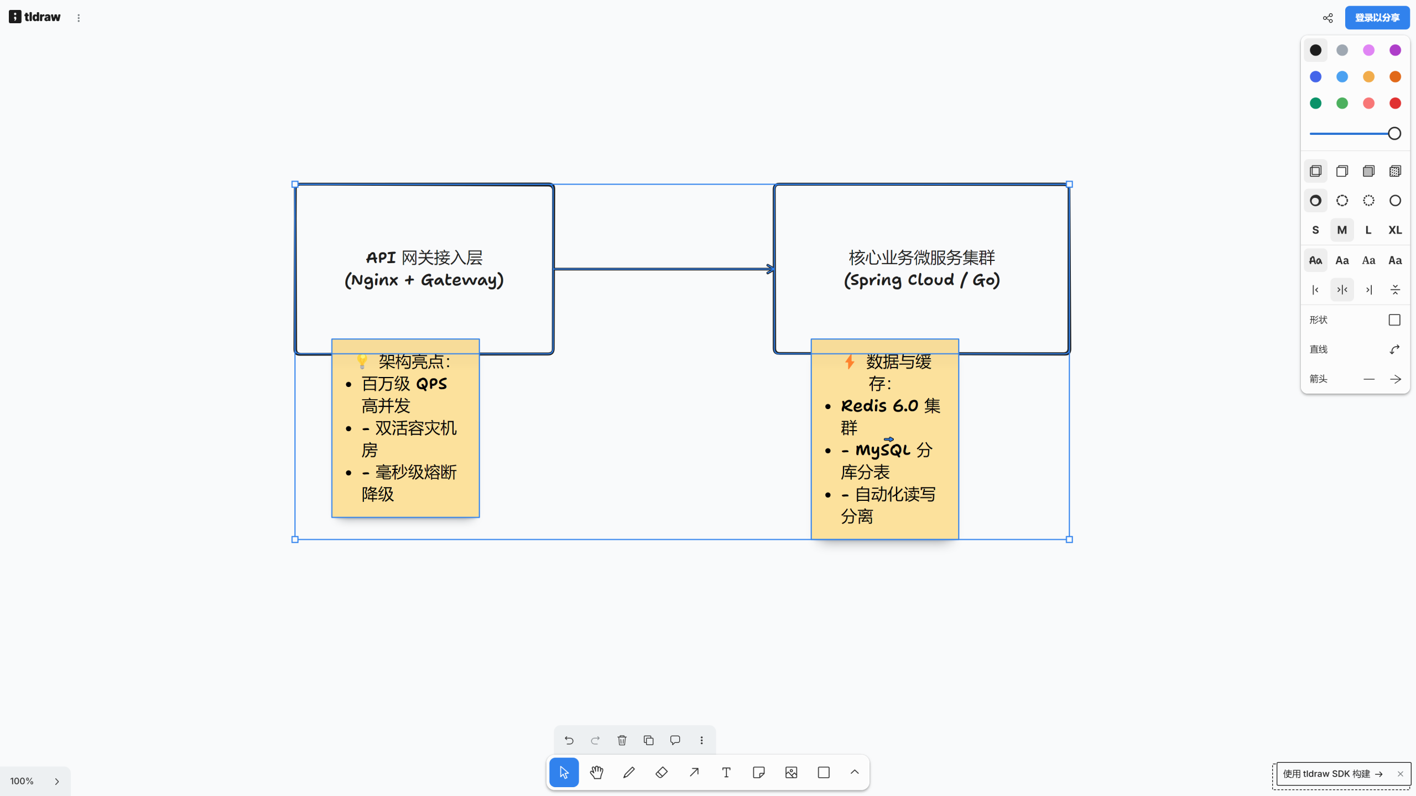Screen dimensions: 1416x796
Task: Expand the zoom panel chevron
Action: point(56,781)
